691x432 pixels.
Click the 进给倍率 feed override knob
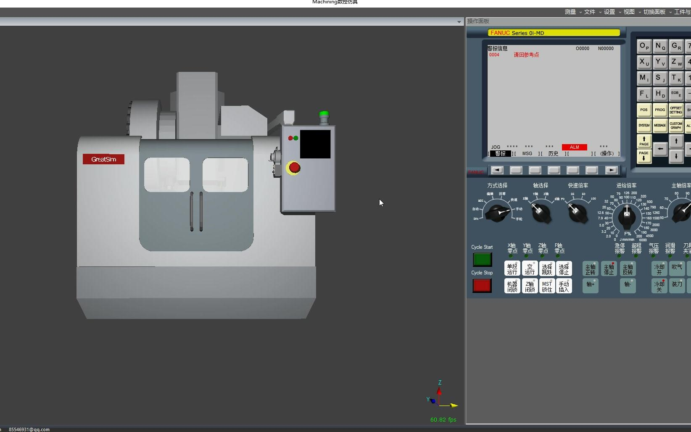click(x=627, y=218)
